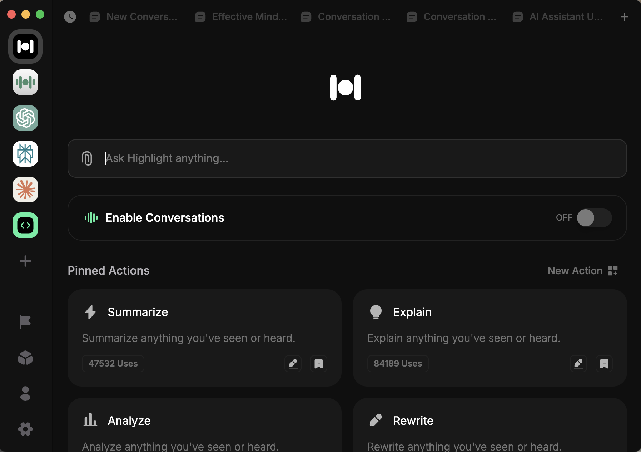Open the Rewrite action title
641x452 pixels.
point(413,421)
